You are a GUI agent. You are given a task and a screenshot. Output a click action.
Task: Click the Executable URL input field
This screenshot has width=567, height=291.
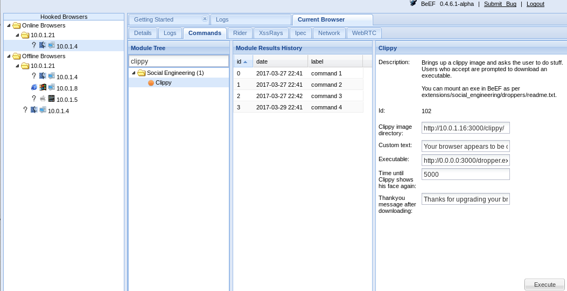pos(465,160)
